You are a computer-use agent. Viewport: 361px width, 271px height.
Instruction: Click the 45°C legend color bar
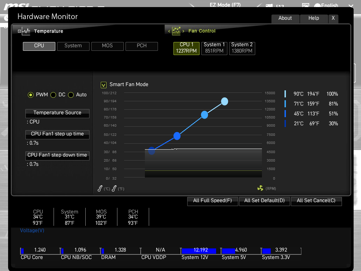coord(285,114)
